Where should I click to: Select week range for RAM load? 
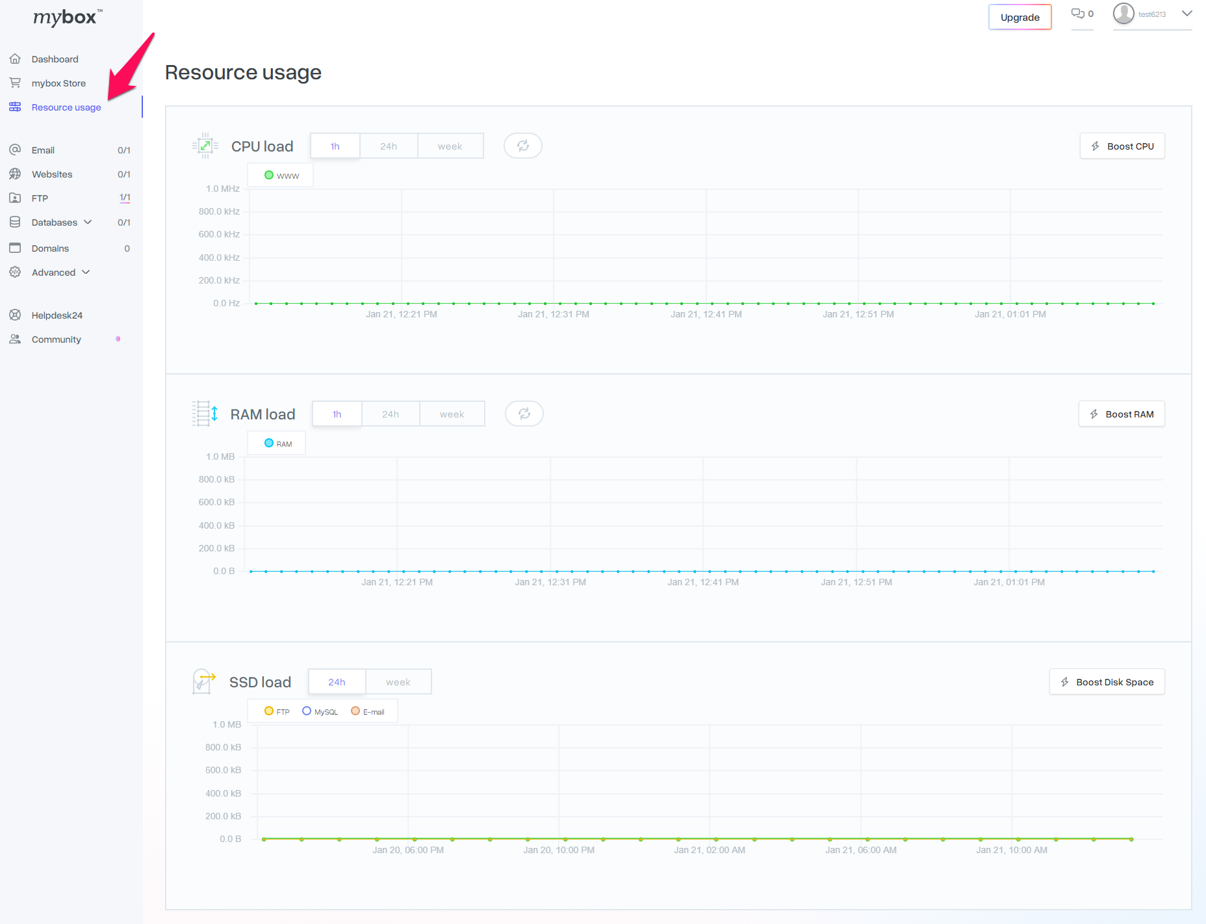[x=452, y=414]
